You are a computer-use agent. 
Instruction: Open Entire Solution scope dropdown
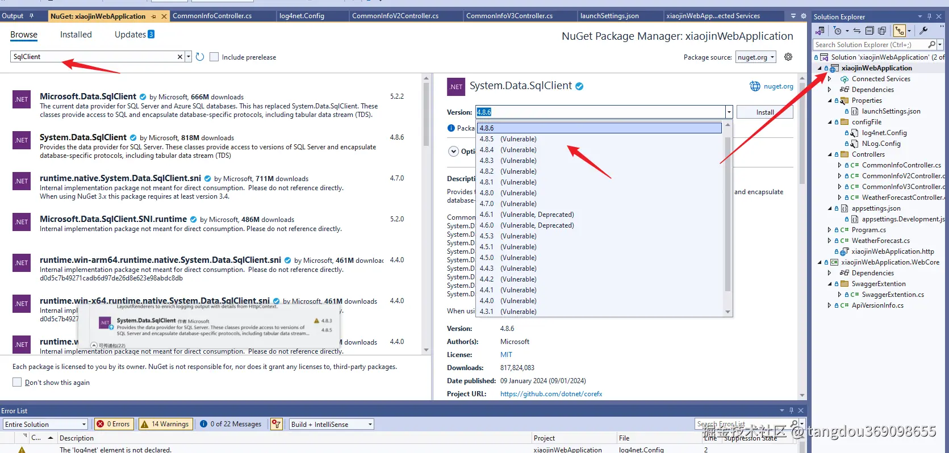84,424
